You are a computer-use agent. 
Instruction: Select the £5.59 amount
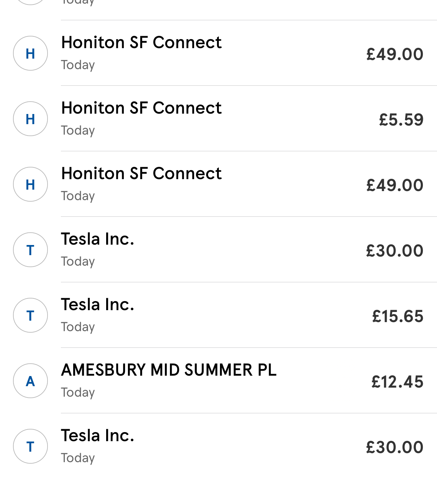pyautogui.click(x=401, y=120)
